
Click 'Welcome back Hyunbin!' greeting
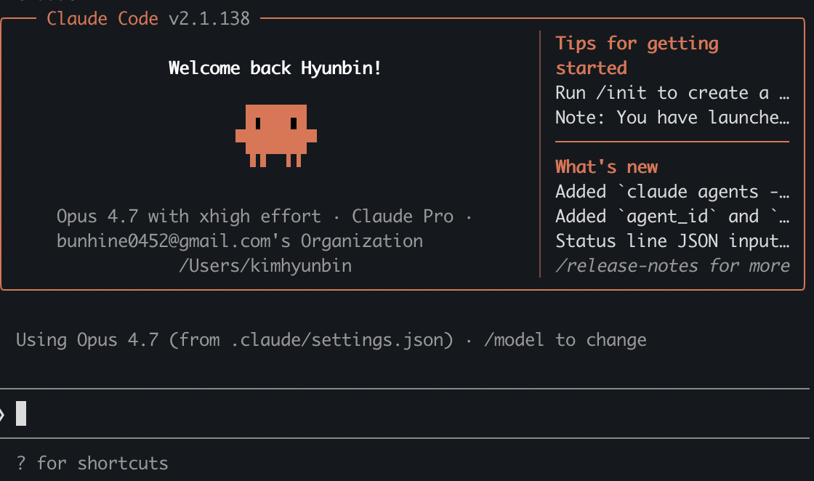275,68
